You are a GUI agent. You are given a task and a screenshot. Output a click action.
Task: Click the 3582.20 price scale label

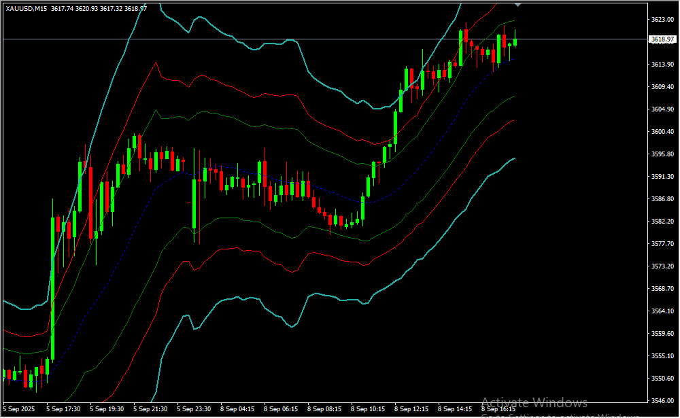pos(661,222)
